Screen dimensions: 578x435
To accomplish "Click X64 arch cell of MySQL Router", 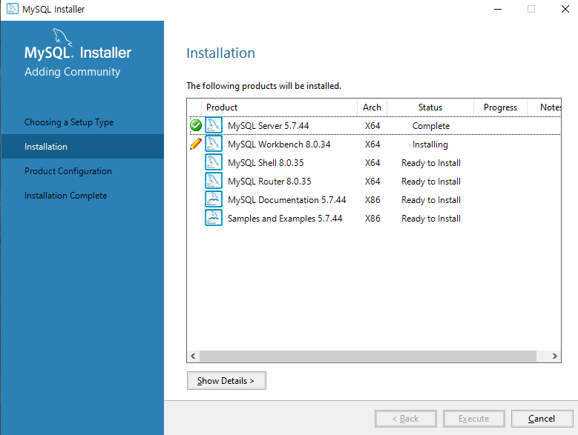I will 372,182.
